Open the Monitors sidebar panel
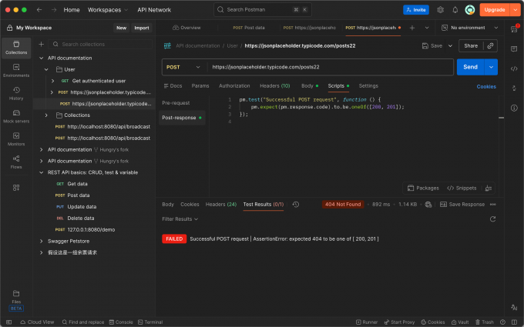524x327 pixels. pos(16,139)
